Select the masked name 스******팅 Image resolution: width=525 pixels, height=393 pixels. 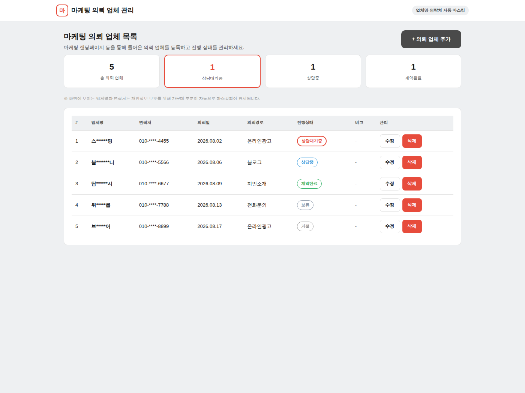102,141
